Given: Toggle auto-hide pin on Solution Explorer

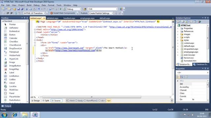Looking at the screenshot, I should pyautogui.click(x=205, y=18).
